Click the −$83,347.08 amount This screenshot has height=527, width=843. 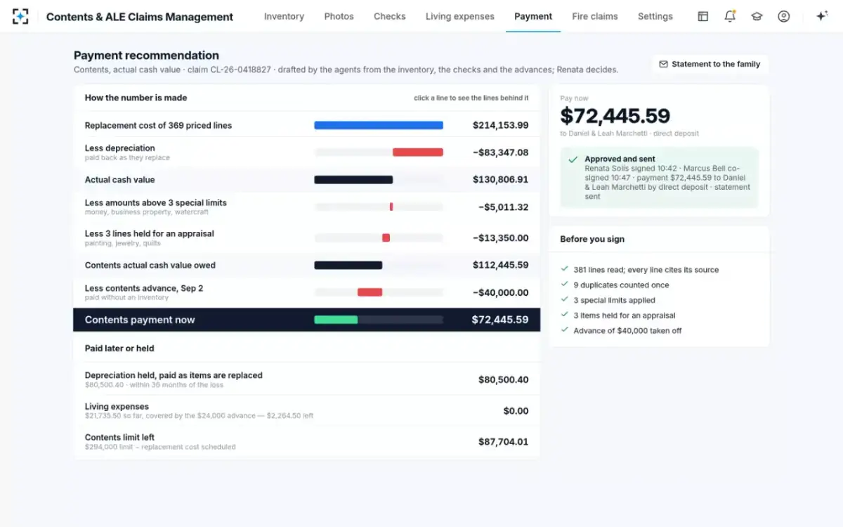[501, 152]
